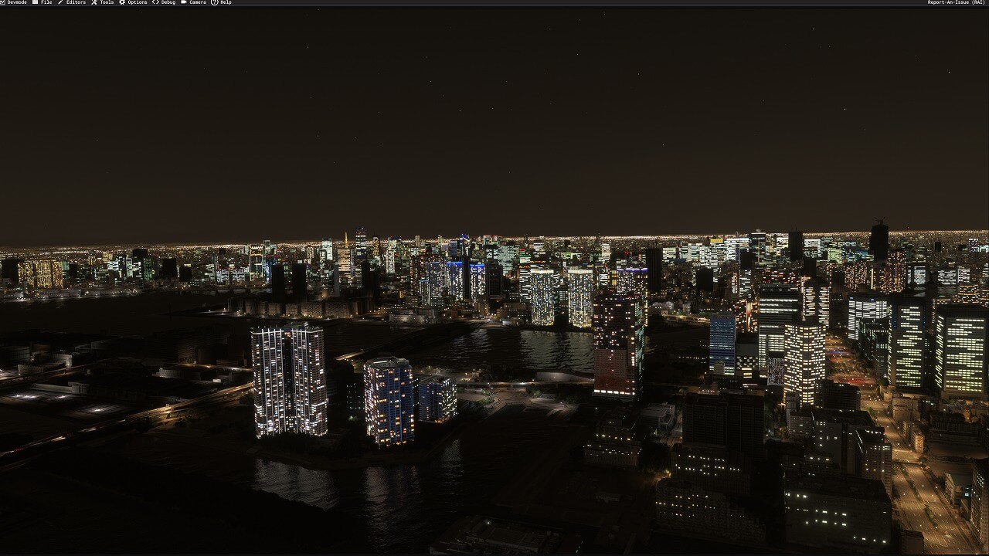Click the twin white-lit towers in viewport
The image size is (989, 556).
(x=289, y=380)
